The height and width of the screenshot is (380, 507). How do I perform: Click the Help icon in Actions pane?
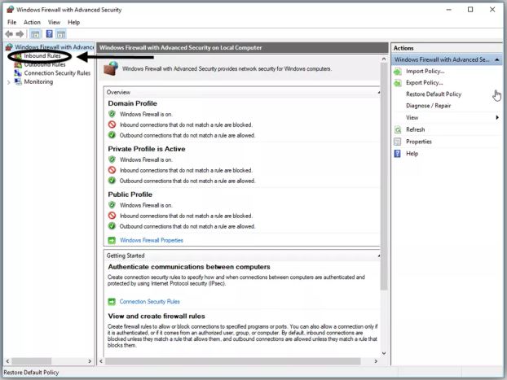(x=398, y=154)
